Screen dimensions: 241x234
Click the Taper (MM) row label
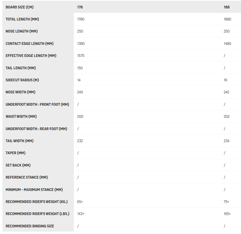15,153
